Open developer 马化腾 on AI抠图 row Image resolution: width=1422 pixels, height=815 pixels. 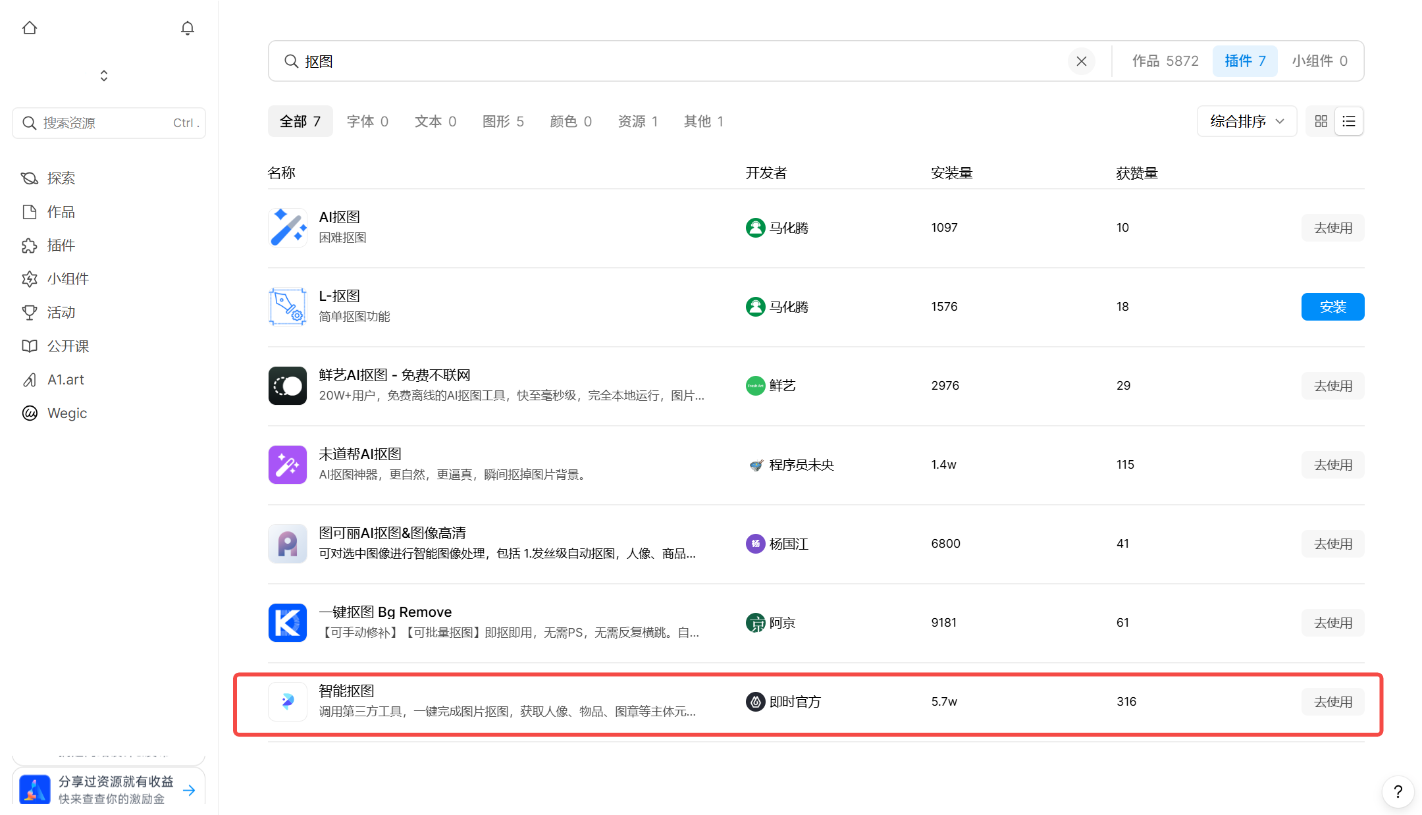pyautogui.click(x=777, y=228)
